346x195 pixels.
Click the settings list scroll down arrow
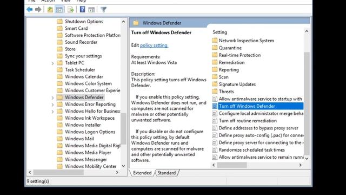tap(307, 159)
